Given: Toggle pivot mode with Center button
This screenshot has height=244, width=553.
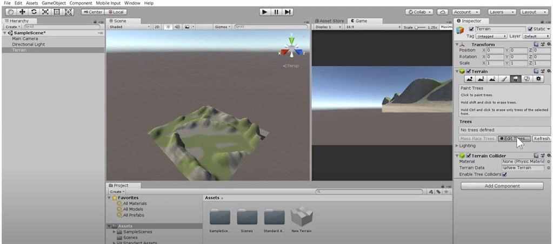Looking at the screenshot, I should pos(92,12).
